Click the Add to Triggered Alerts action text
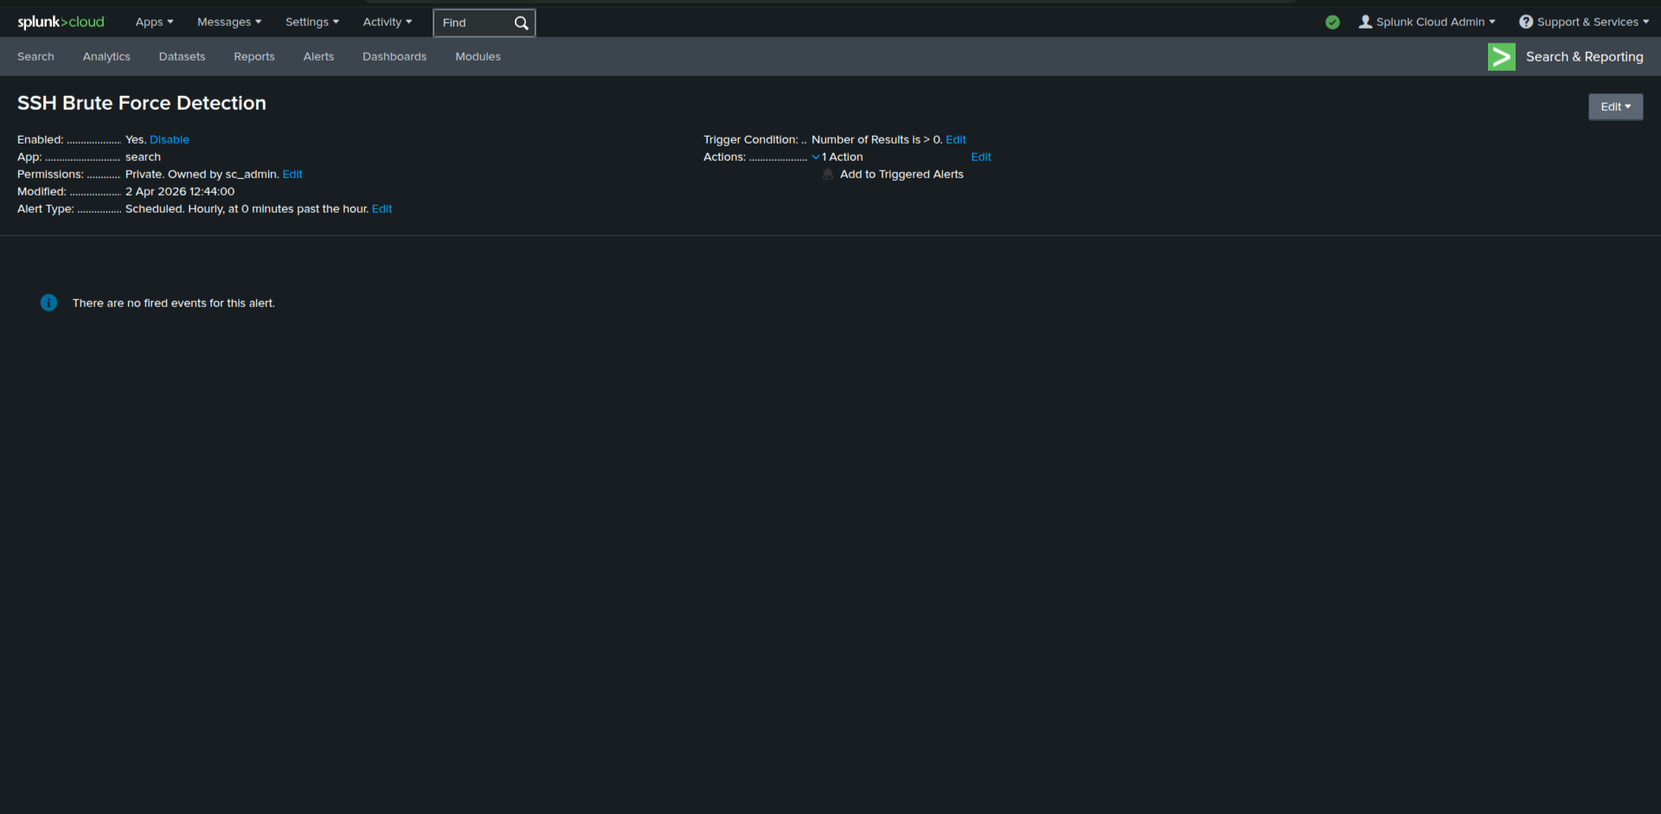 click(901, 174)
